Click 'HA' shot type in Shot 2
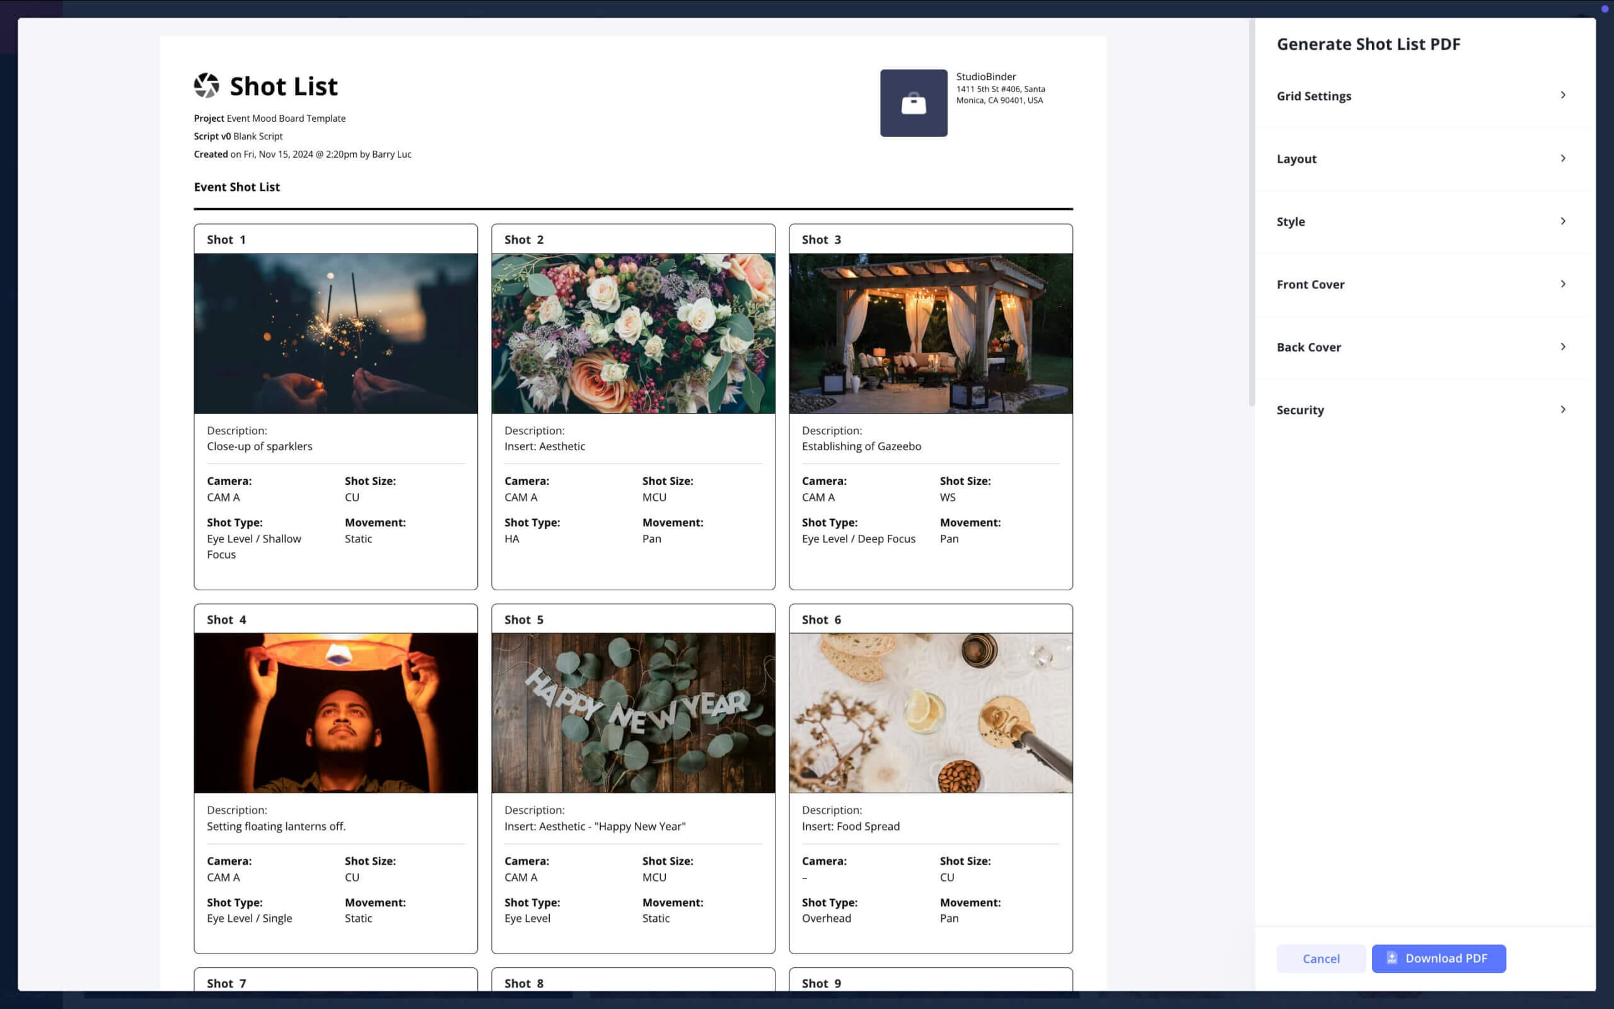The image size is (1614, 1009). coord(511,539)
